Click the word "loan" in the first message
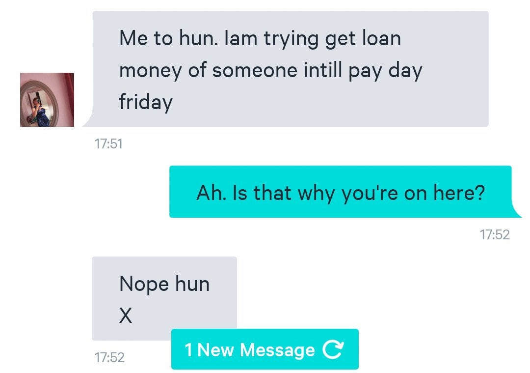Screen dimensions: 530x373 tap(381, 38)
